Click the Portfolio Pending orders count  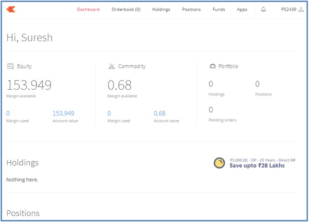point(211,110)
